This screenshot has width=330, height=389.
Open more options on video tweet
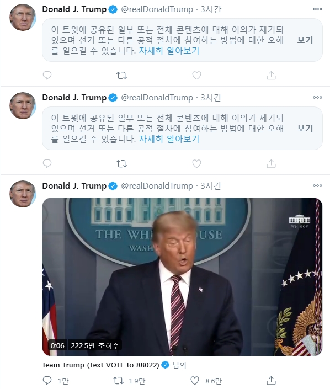(317, 185)
